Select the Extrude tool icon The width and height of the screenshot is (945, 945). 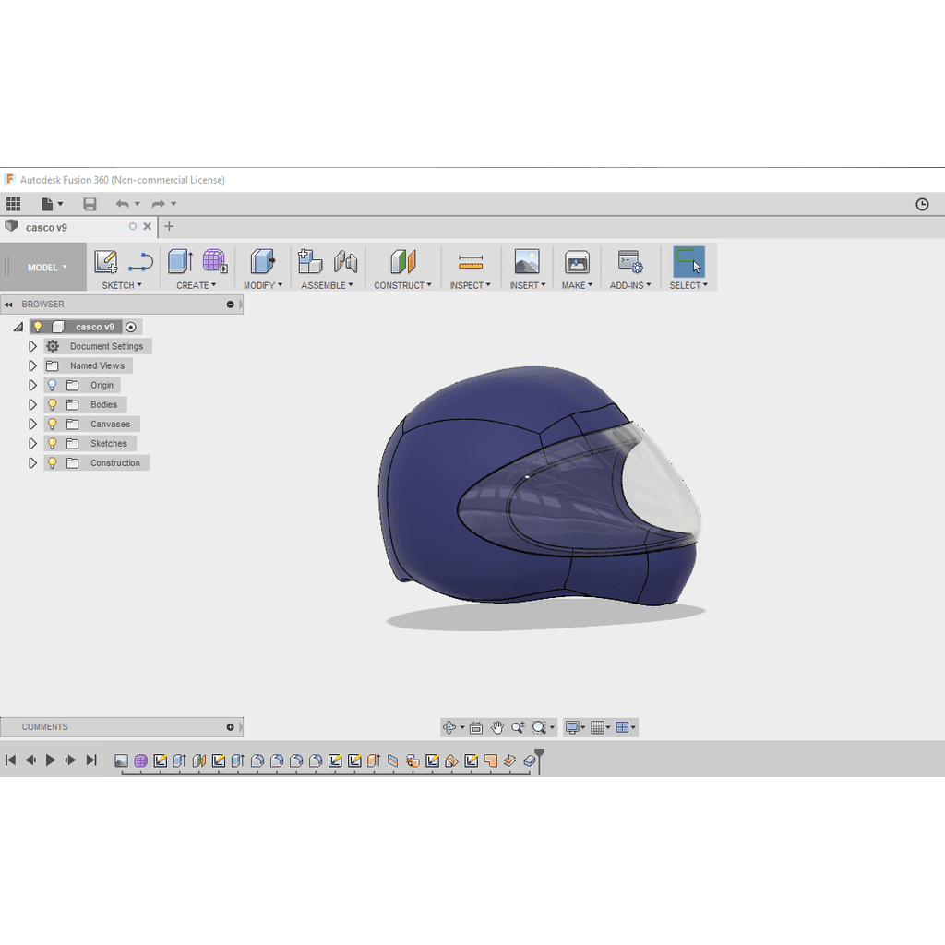pyautogui.click(x=180, y=261)
